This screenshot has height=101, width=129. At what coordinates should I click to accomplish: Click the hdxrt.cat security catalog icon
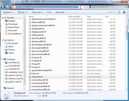point(30,74)
